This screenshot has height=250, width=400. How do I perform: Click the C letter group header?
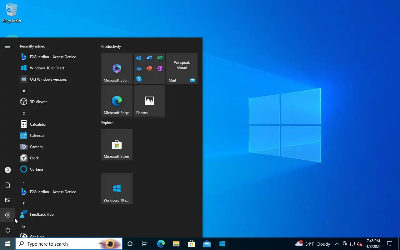(x=24, y=113)
